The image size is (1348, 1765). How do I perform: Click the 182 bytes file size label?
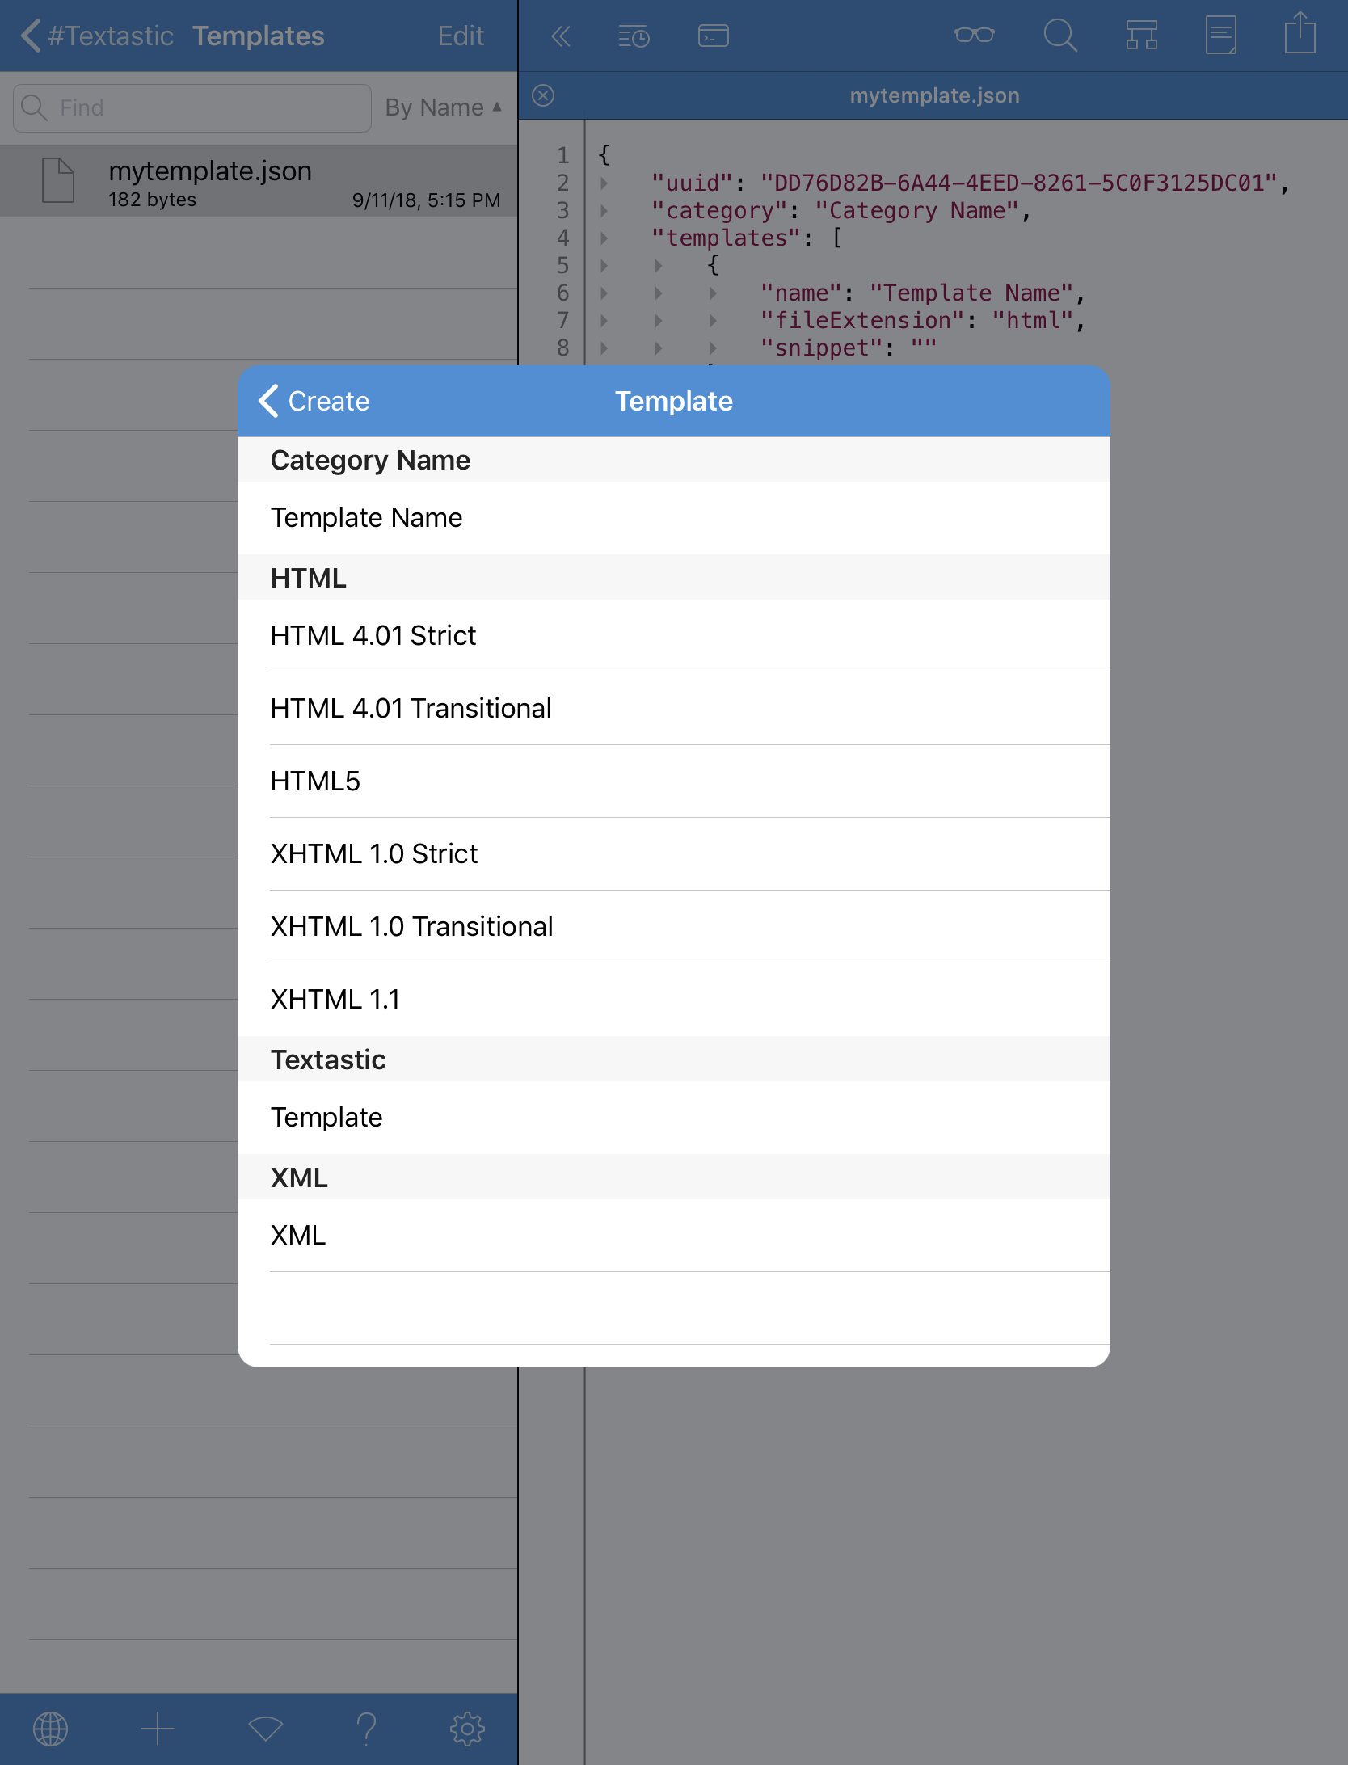click(153, 200)
